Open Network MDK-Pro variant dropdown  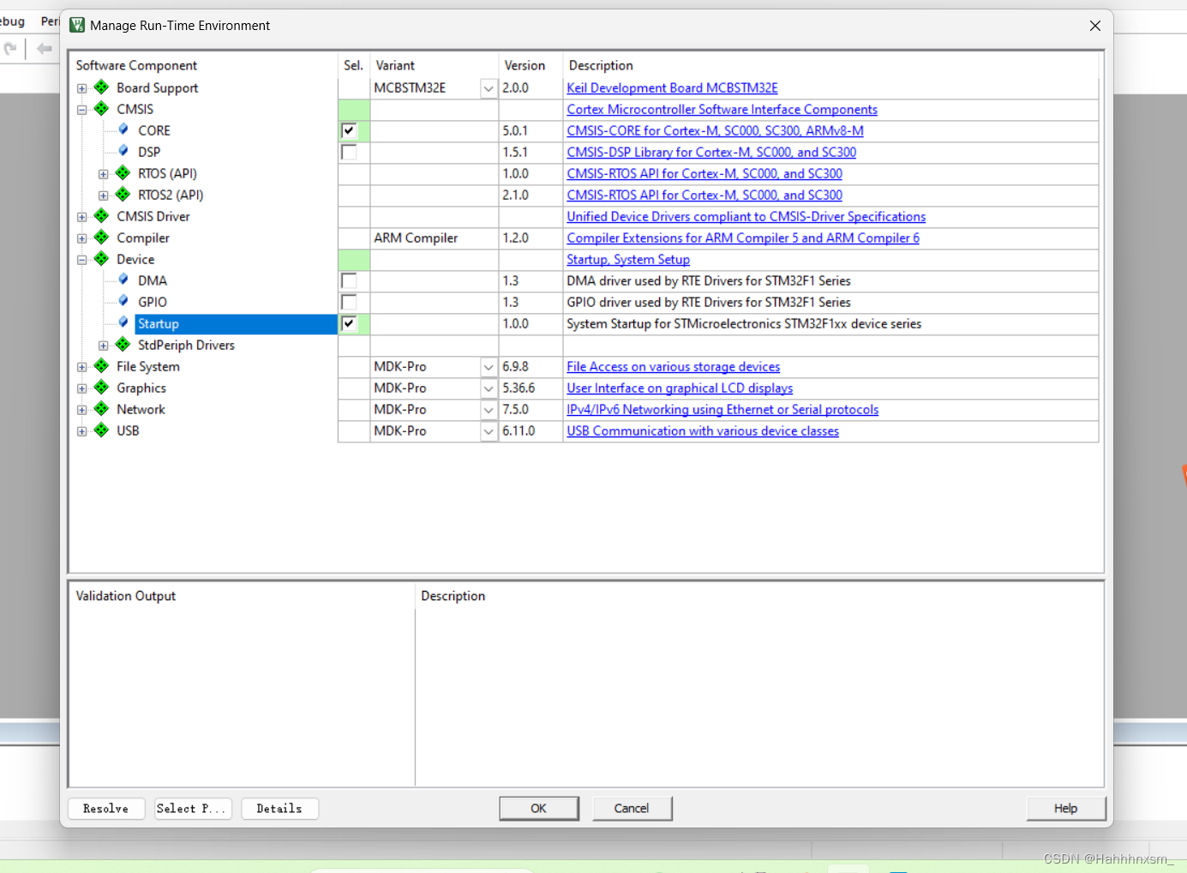point(489,410)
